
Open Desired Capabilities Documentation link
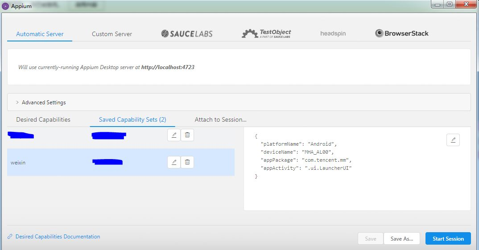pos(58,237)
